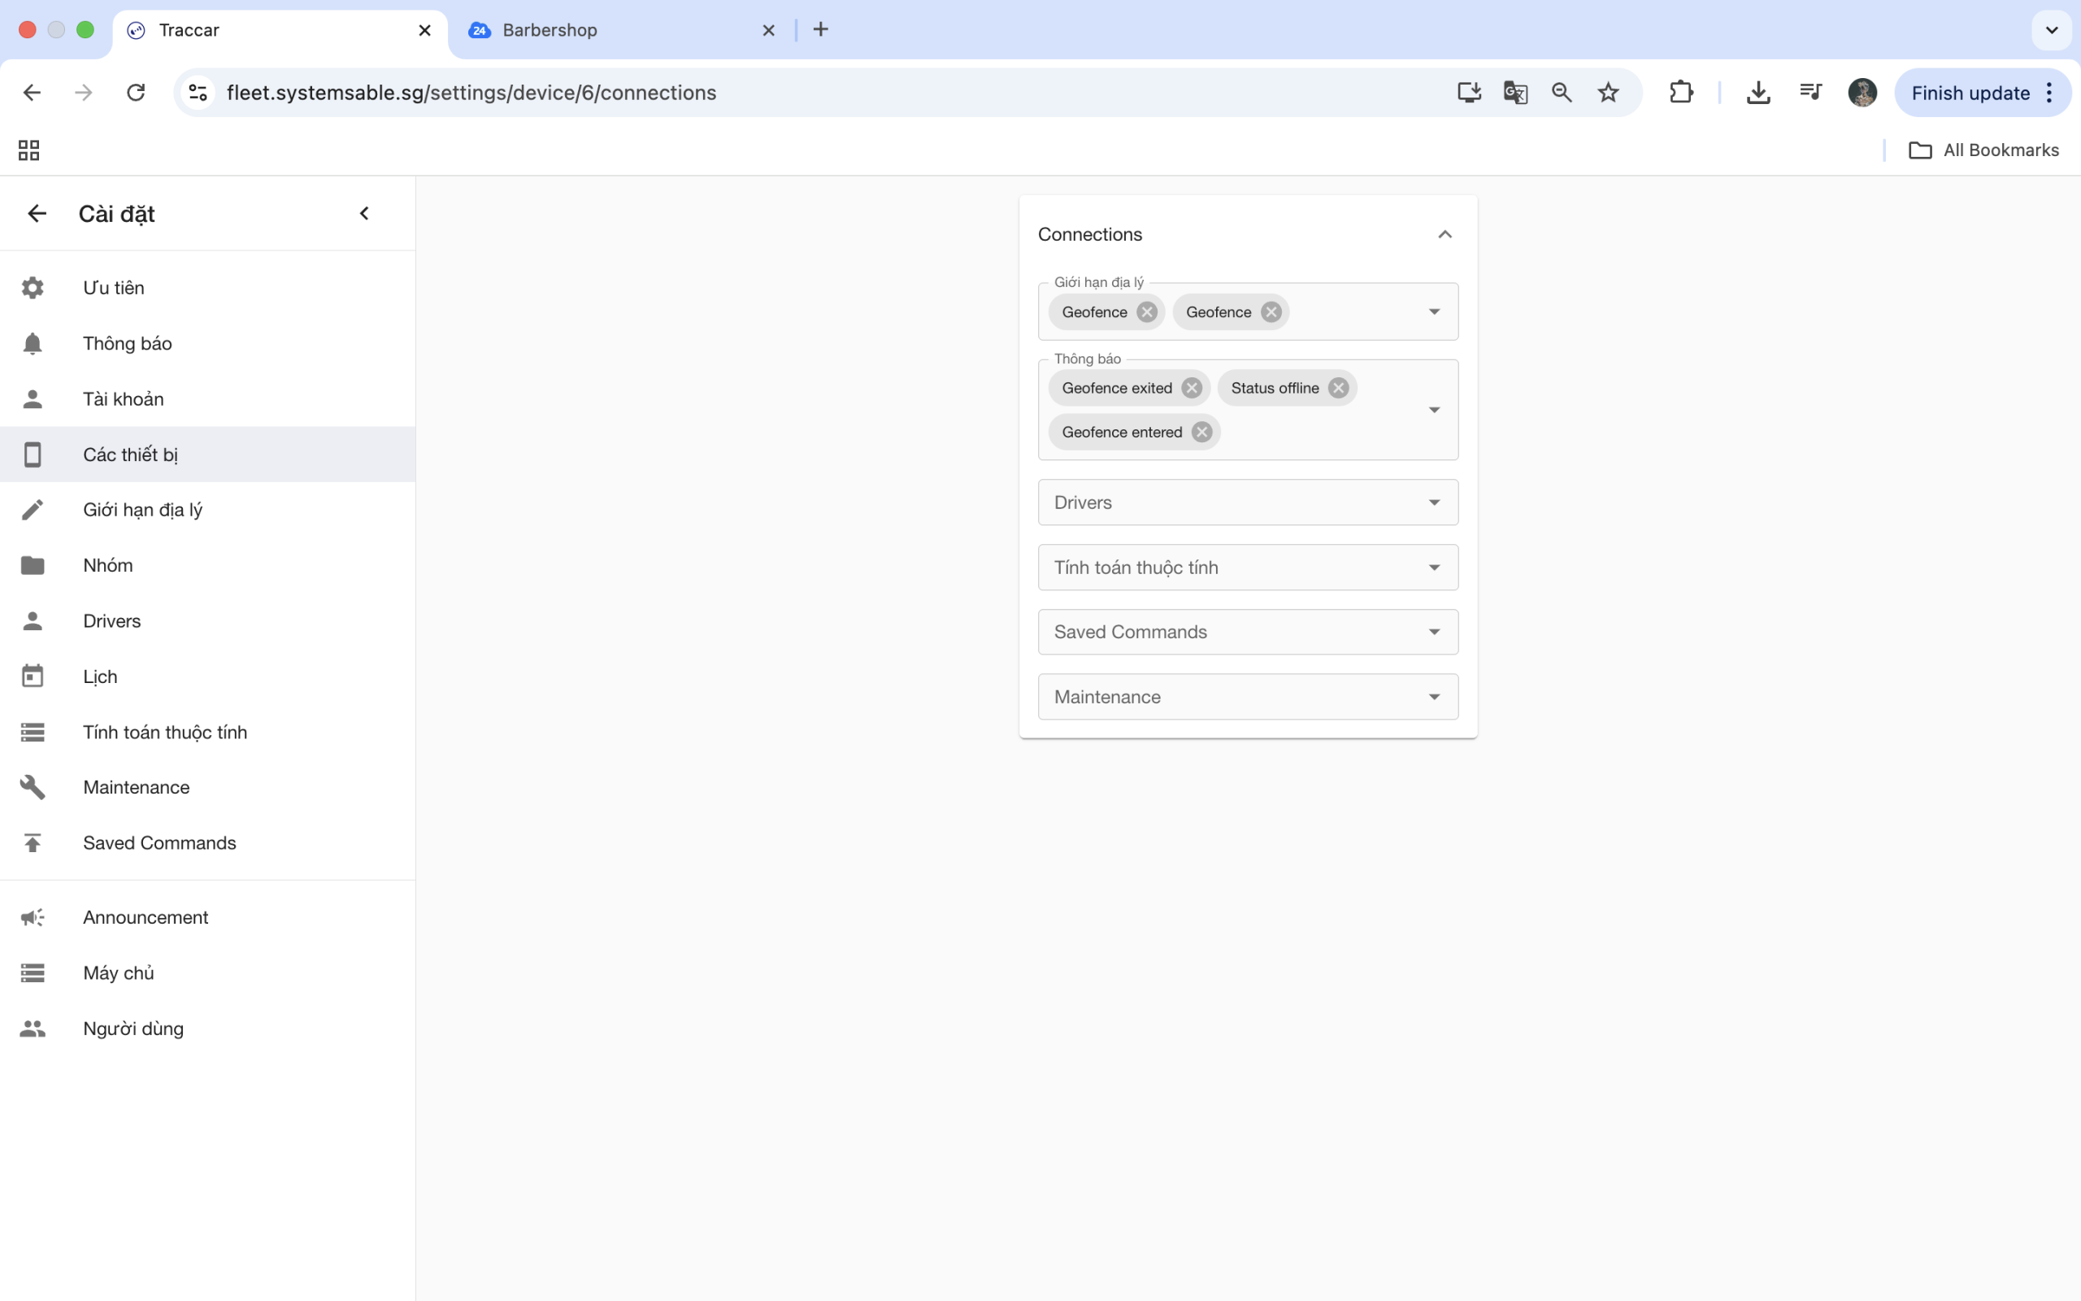Viewport: 2081px width, 1301px height.
Task: Go back using Cài đặt arrow
Action: pyautogui.click(x=37, y=213)
